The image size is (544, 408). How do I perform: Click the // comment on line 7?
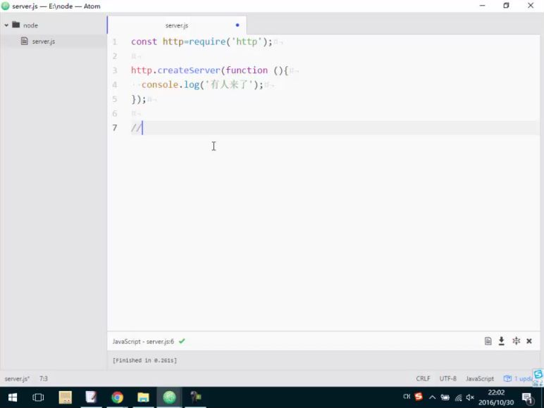pos(136,128)
